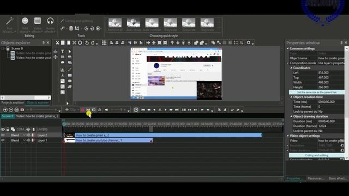Screen dimensions: 349x196
Task: Click the scissors cut tool in Tools
Action: pyautogui.click(x=63, y=28)
